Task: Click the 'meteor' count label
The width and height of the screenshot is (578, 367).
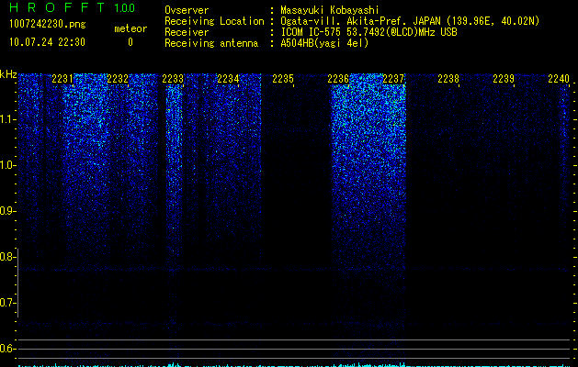Action: coord(130,28)
